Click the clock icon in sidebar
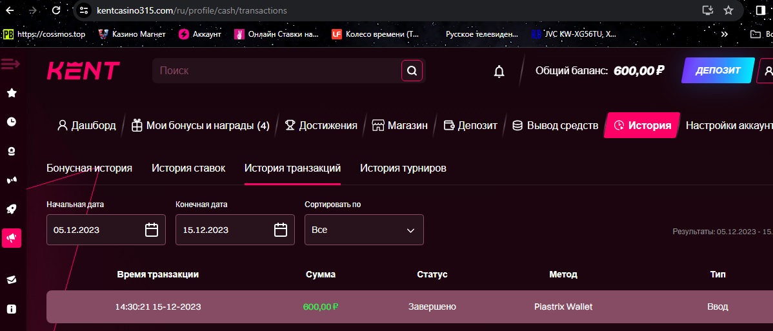Viewport: 773px width, 331px height. tap(12, 122)
